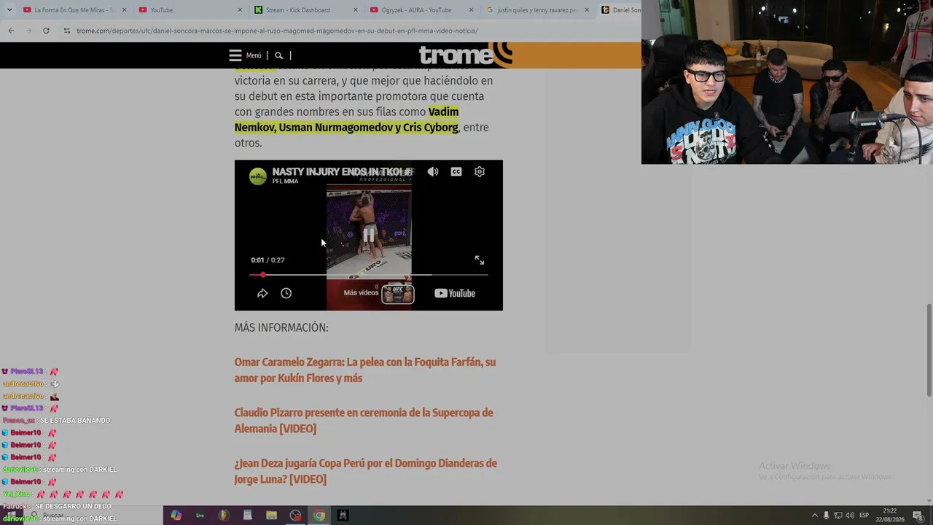The image size is (933, 525).
Task: Open the Omar Caramelo Zegarra article link
Action: click(365, 370)
